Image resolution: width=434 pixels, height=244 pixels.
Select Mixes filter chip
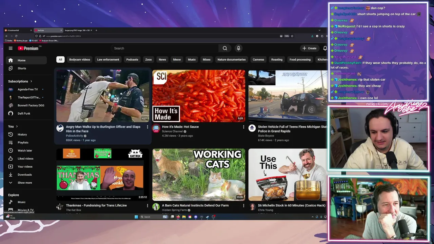pyautogui.click(x=206, y=60)
